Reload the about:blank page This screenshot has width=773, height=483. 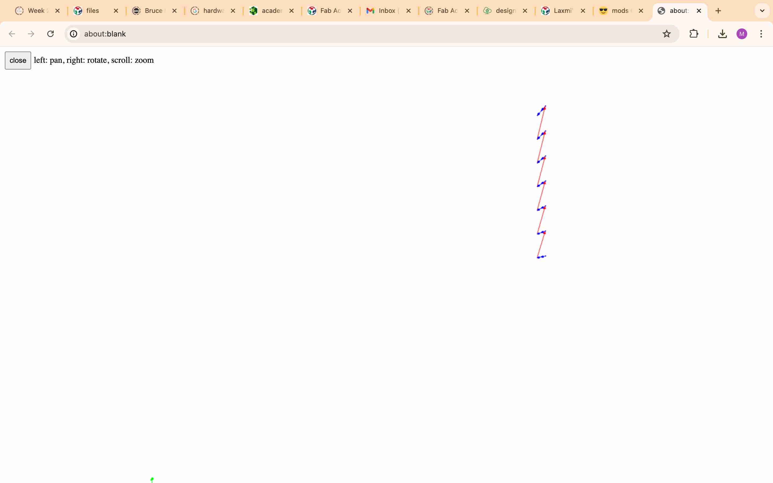click(x=50, y=34)
